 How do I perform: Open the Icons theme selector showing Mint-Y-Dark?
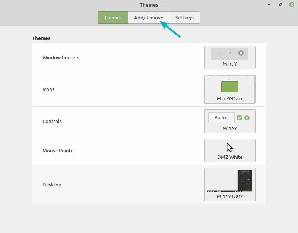(230, 89)
